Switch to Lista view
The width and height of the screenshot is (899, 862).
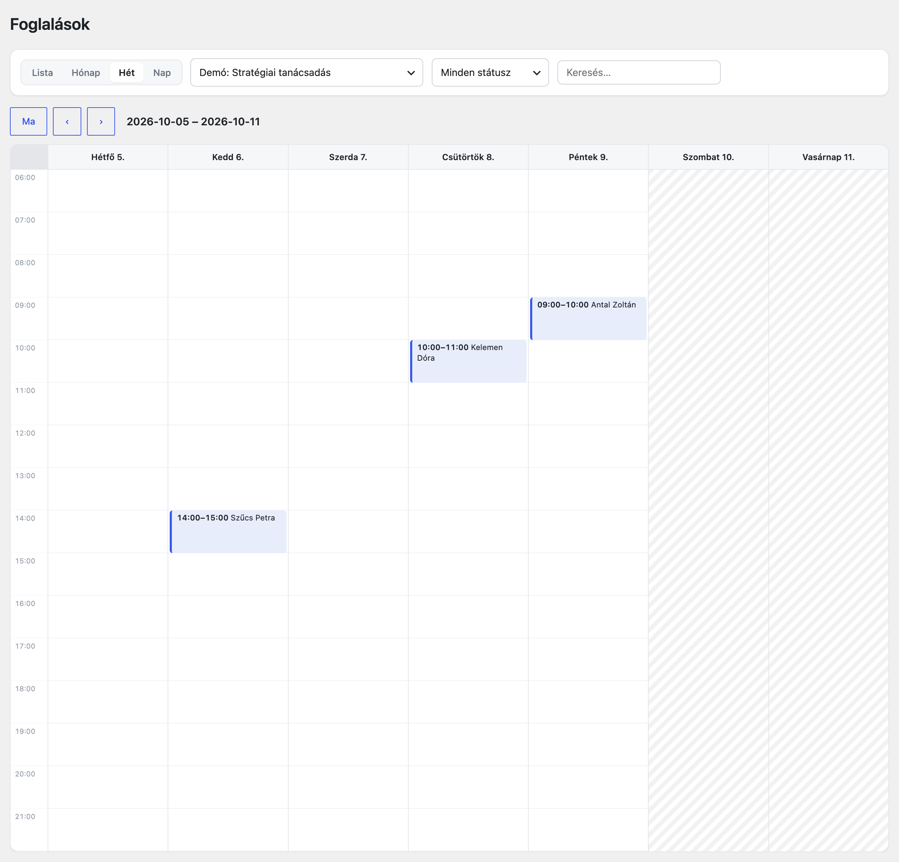click(x=42, y=72)
